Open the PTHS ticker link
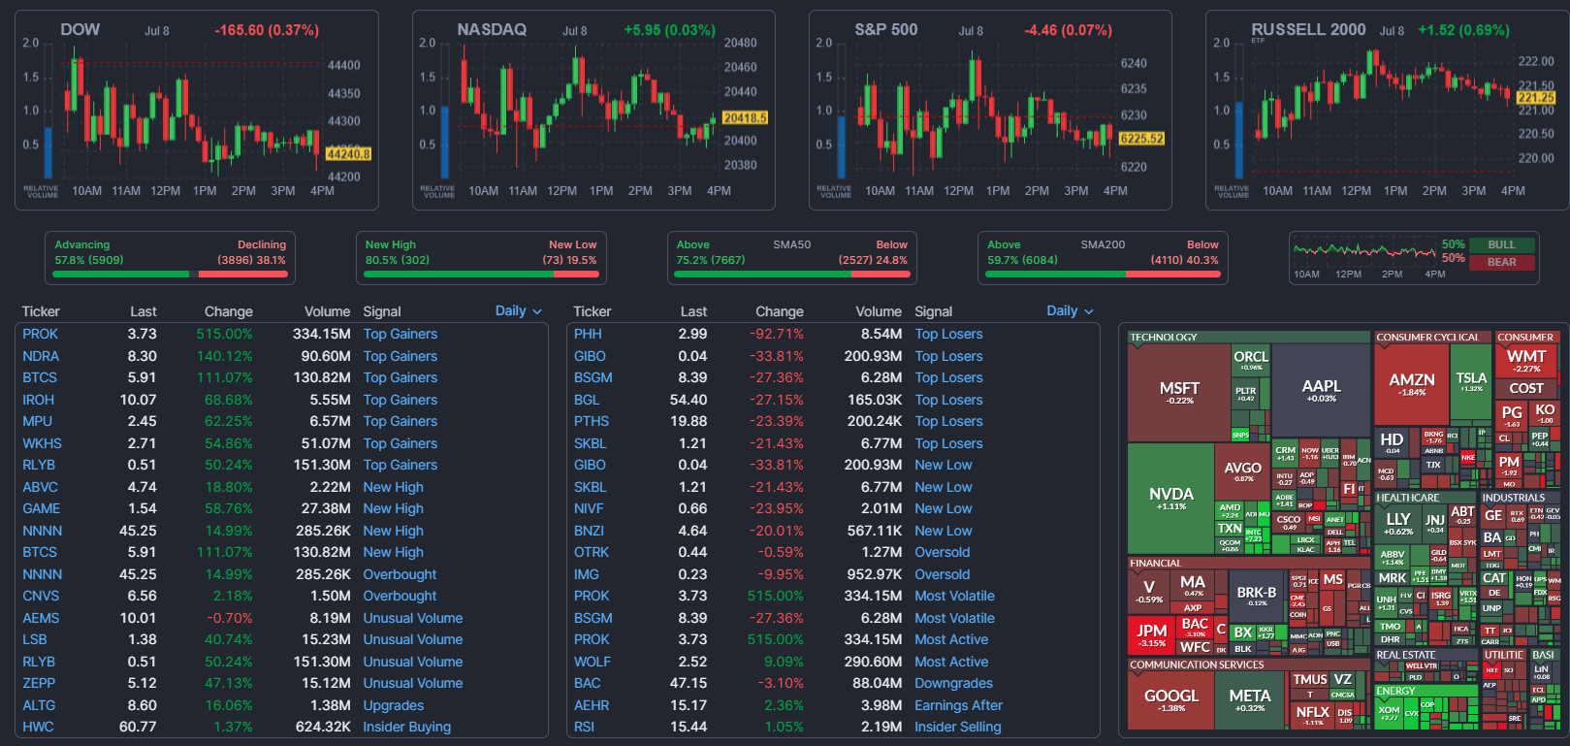The image size is (1570, 746). coord(592,421)
